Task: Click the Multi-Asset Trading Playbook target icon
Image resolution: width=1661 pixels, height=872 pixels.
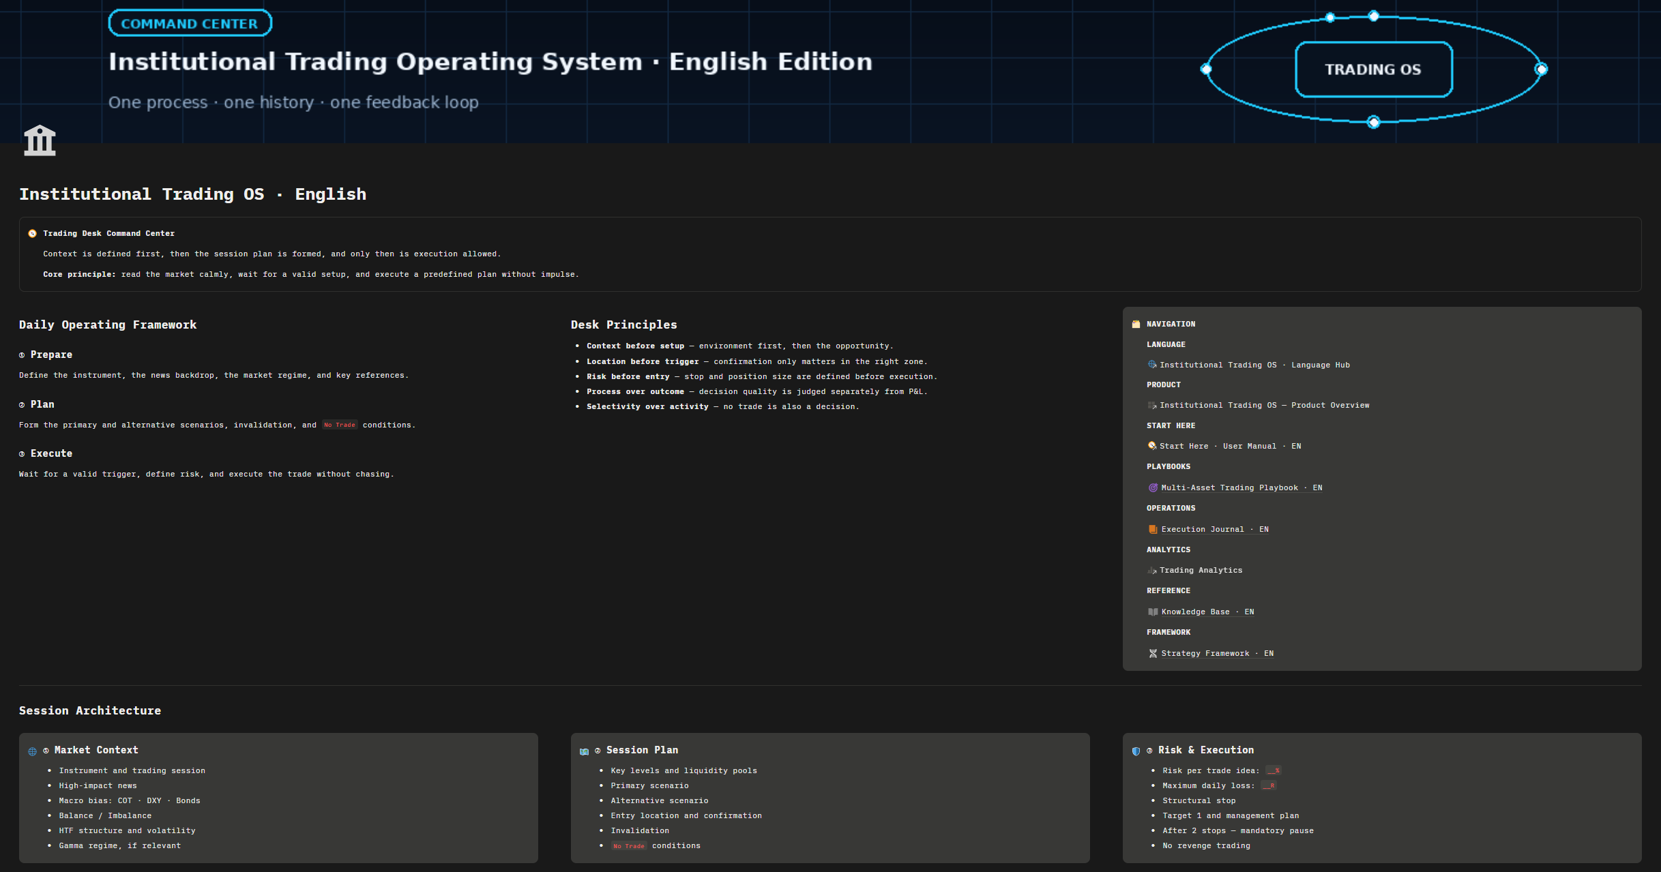Action: click(x=1153, y=487)
